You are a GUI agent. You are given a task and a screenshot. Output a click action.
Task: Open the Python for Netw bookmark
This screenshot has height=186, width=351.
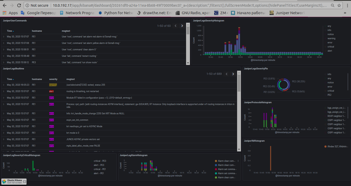[x=116, y=13]
